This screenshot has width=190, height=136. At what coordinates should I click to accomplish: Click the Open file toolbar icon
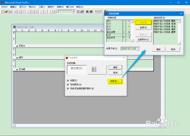tap(6, 11)
